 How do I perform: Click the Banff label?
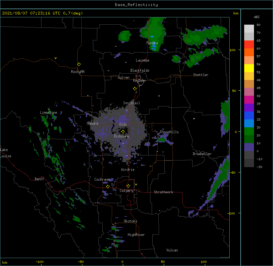click(39, 179)
